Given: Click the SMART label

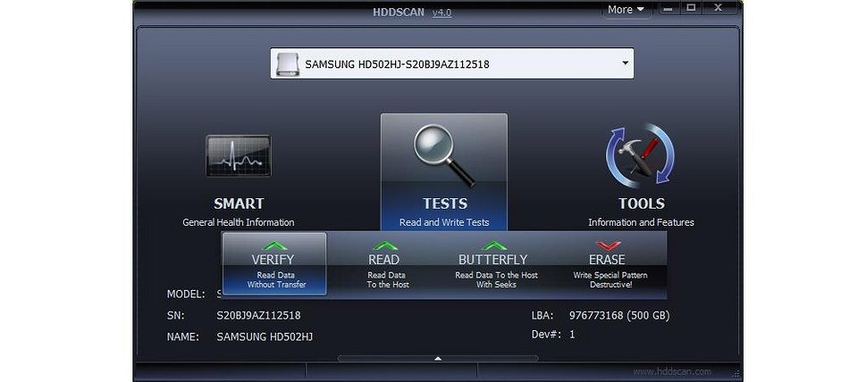Looking at the screenshot, I should [239, 203].
